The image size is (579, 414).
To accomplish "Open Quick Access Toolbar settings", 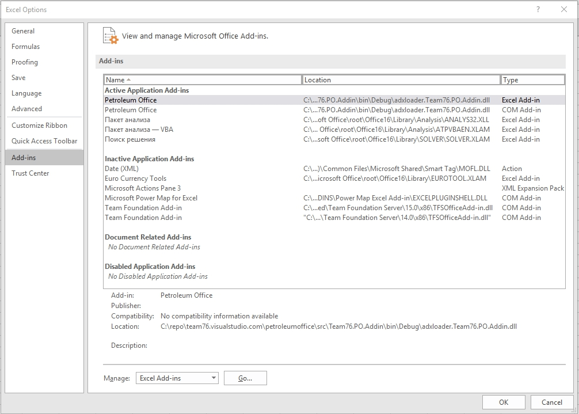I will (44, 141).
